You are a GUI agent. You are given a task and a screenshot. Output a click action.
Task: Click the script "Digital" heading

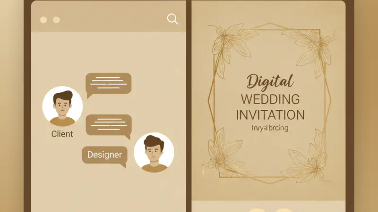pos(270,82)
